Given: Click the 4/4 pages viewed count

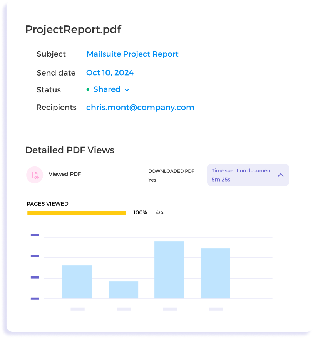Looking at the screenshot, I should pyautogui.click(x=159, y=212).
